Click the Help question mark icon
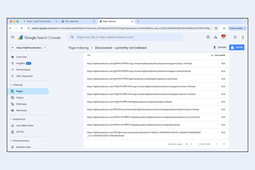 coord(208,37)
